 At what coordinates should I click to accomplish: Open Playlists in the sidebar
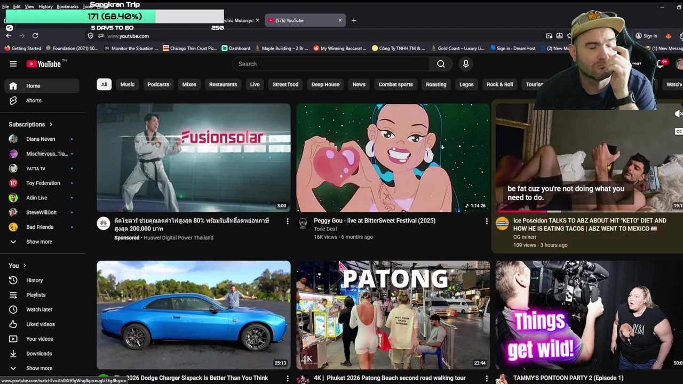[42, 295]
